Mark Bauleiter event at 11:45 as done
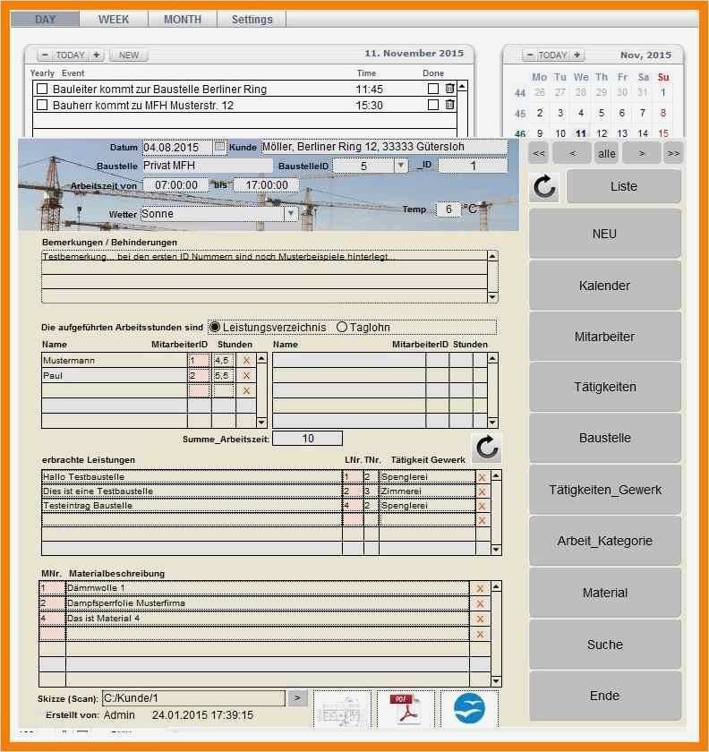The width and height of the screenshot is (709, 752). click(432, 89)
